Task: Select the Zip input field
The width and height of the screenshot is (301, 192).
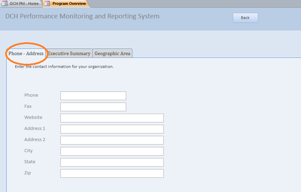Action: pyautogui.click(x=112, y=173)
